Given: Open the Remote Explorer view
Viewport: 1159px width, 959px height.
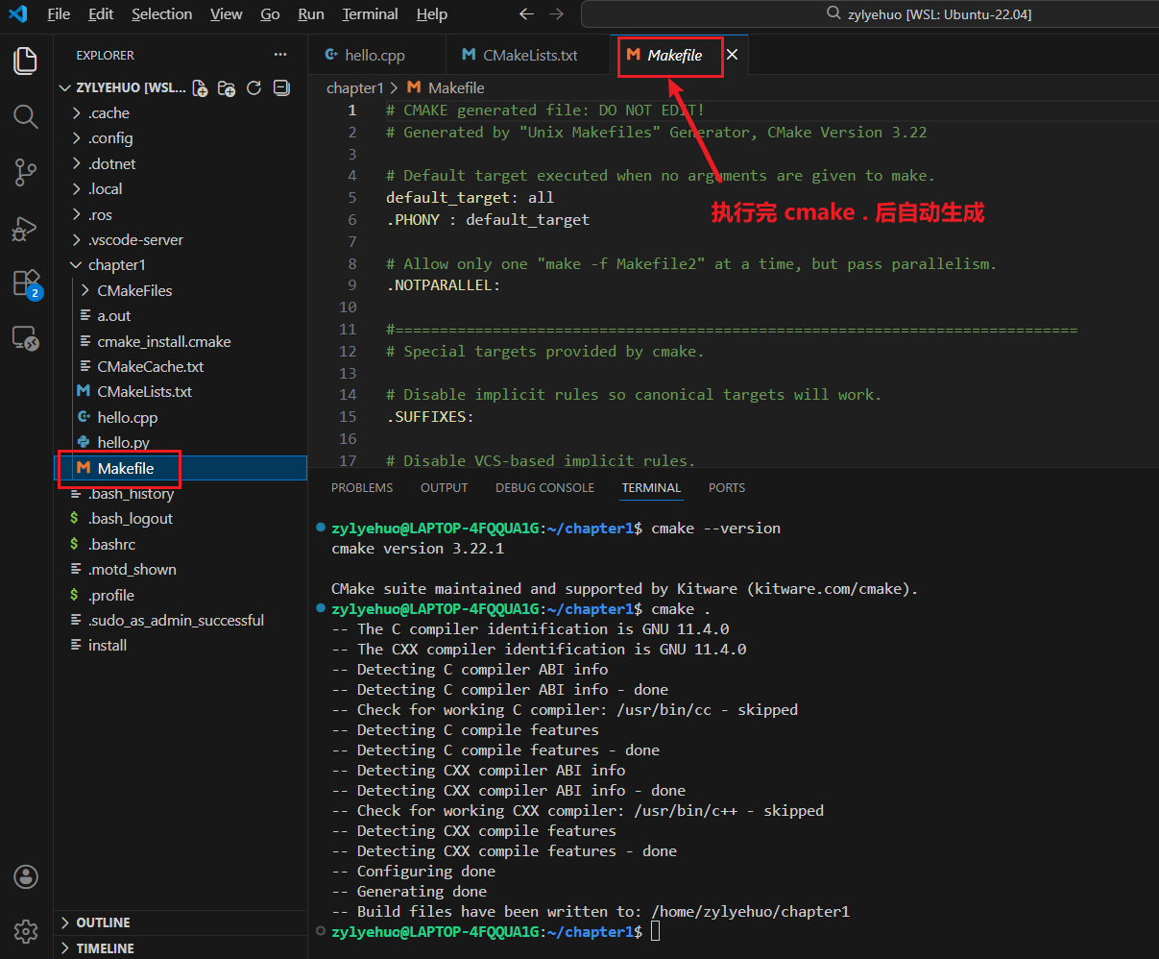Looking at the screenshot, I should point(26,338).
